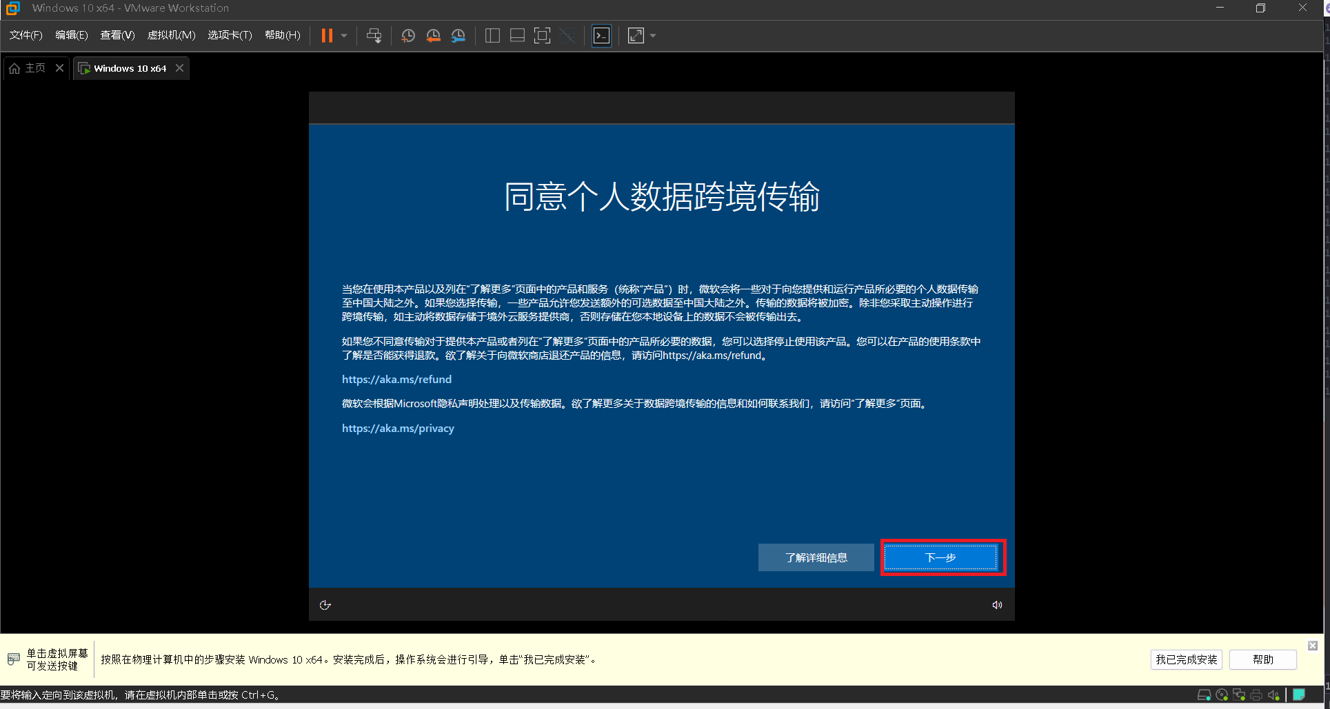The image size is (1330, 709).
Task: Open the 文件(F) menu
Action: (x=26, y=35)
